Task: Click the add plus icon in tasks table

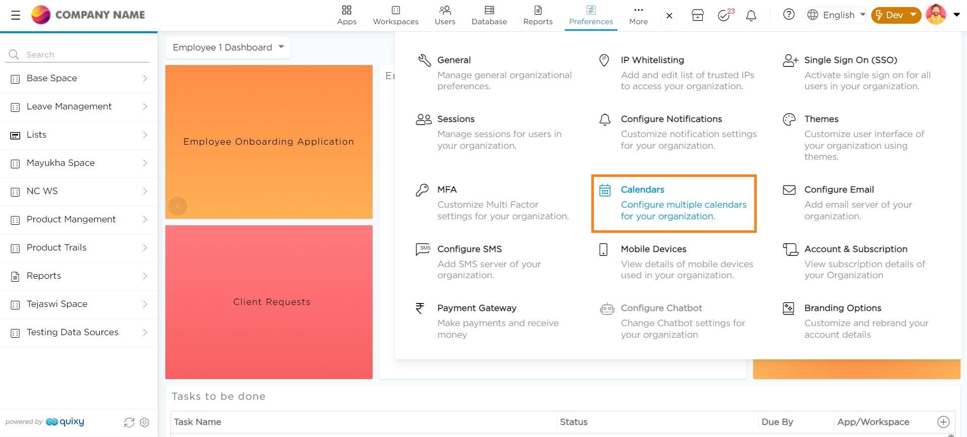Action: pyautogui.click(x=943, y=422)
